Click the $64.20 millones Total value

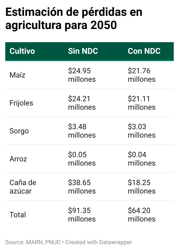[142, 215]
